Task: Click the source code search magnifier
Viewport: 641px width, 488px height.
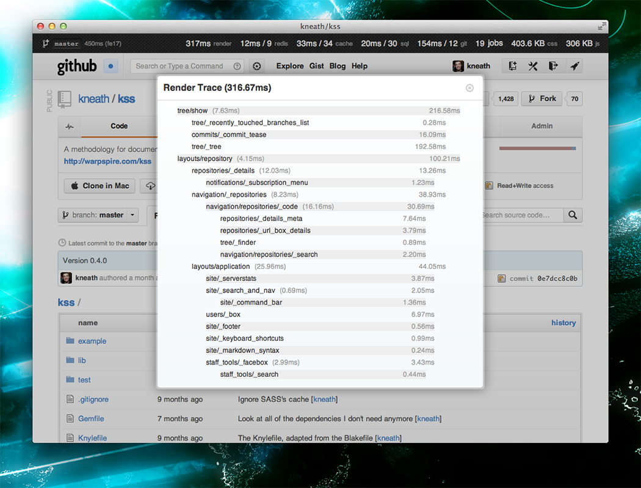Action: 573,215
